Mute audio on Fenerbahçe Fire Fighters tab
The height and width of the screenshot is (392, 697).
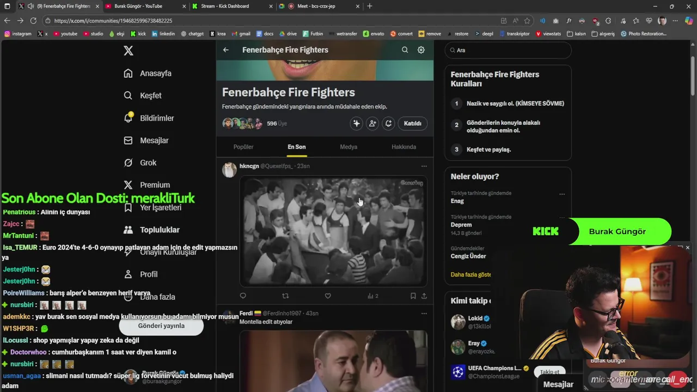coord(30,6)
